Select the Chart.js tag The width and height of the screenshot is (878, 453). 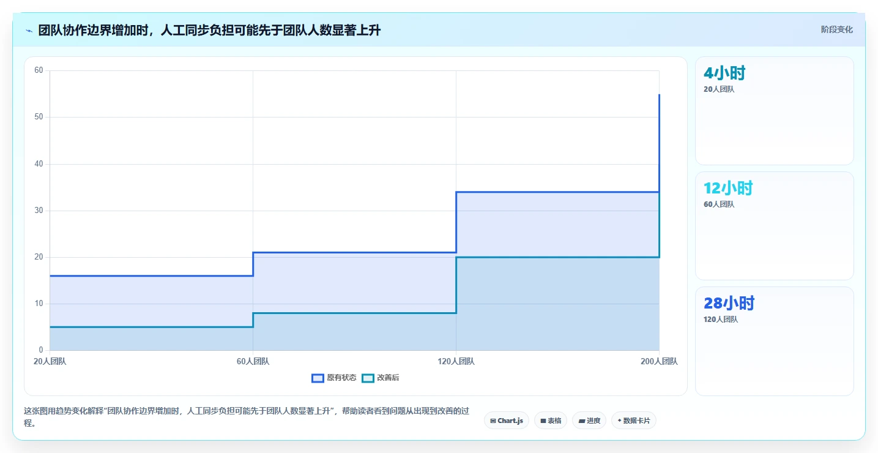pyautogui.click(x=507, y=421)
